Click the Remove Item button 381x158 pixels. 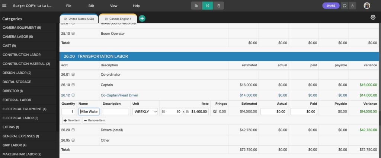pyautogui.click(x=94, y=120)
